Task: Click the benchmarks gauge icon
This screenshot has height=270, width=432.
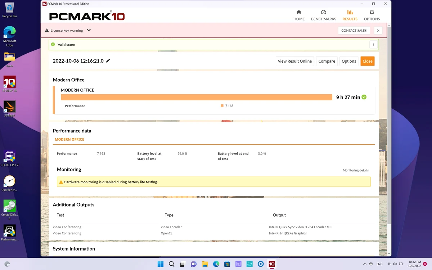Action: (324, 12)
